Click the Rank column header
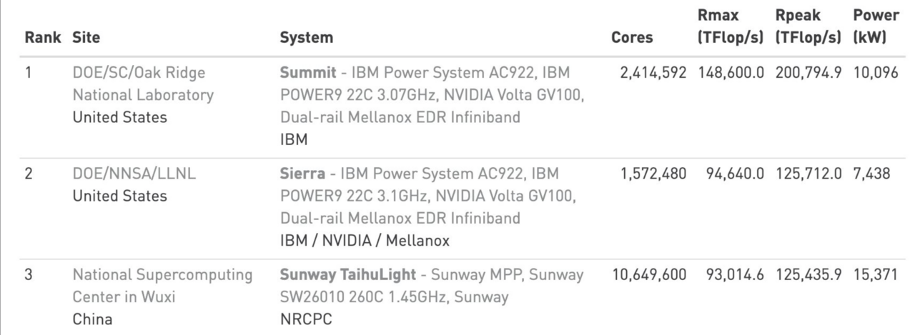915x335 pixels. (43, 38)
